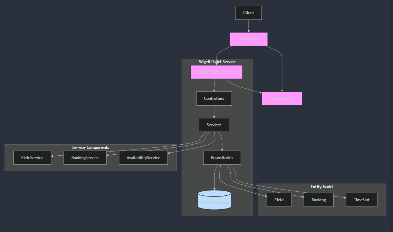Click the Service Components group heading
Viewport: 393px width, 232px height.
90,147
